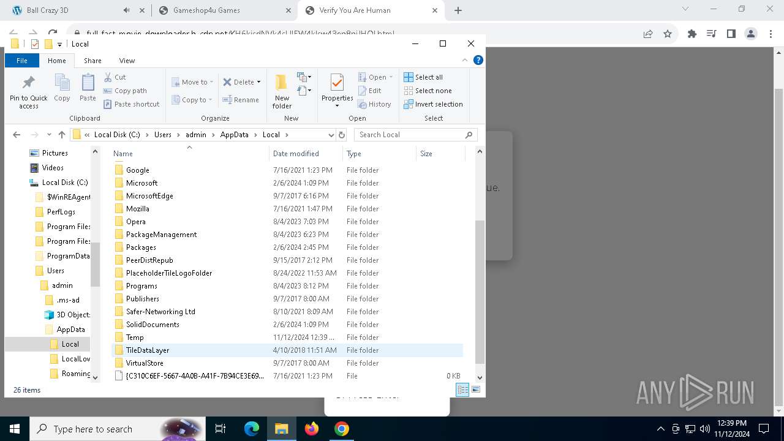Image resolution: width=784 pixels, height=441 pixels.
Task: Click Copy path command
Action: click(125, 91)
